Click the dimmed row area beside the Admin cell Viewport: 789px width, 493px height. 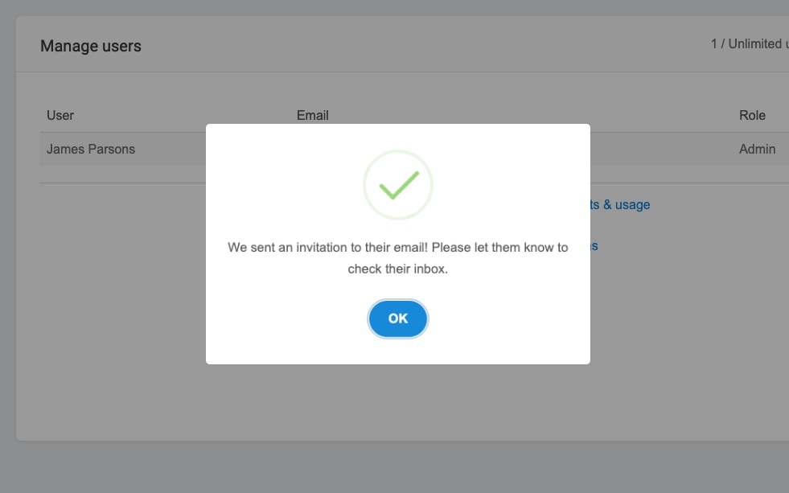pos(664,149)
